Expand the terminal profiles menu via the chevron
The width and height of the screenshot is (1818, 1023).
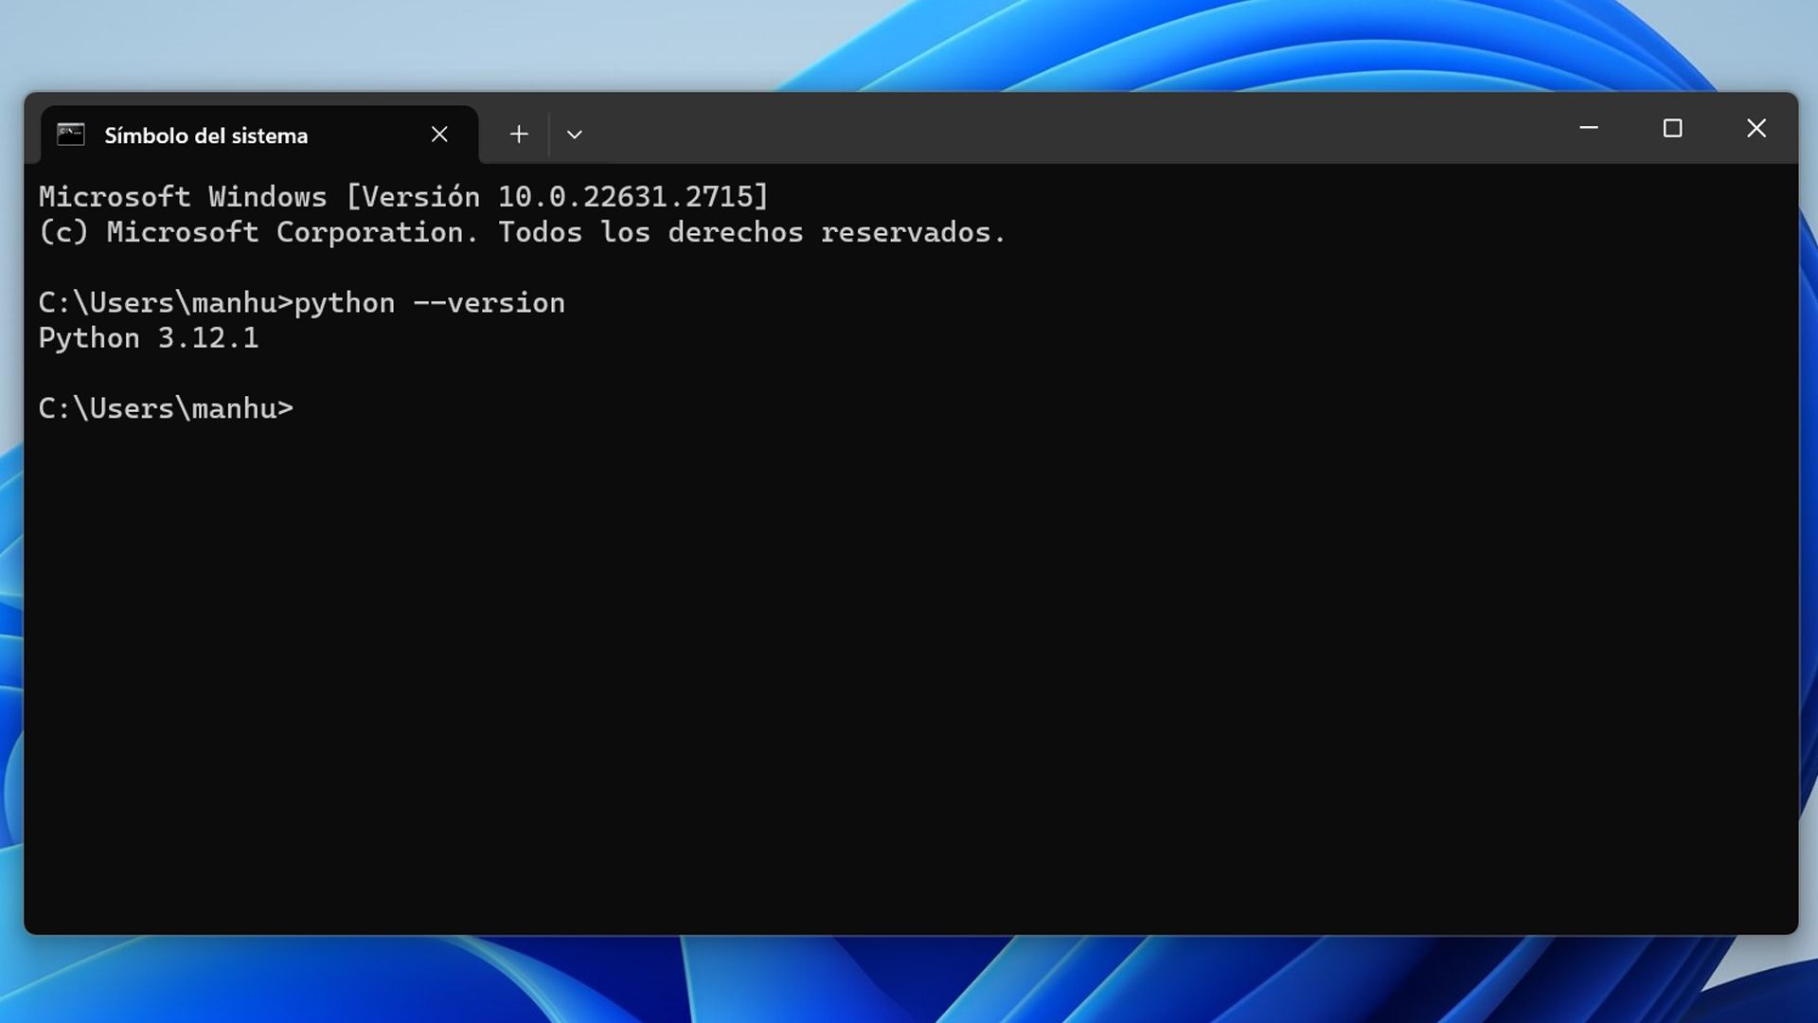574,135
